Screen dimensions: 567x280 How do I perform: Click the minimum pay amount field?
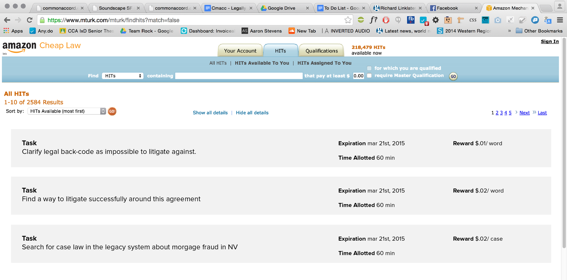click(x=358, y=76)
